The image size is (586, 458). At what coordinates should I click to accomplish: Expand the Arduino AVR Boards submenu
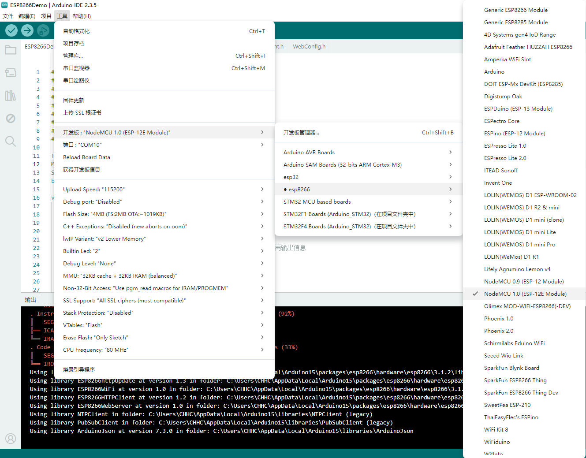click(368, 152)
